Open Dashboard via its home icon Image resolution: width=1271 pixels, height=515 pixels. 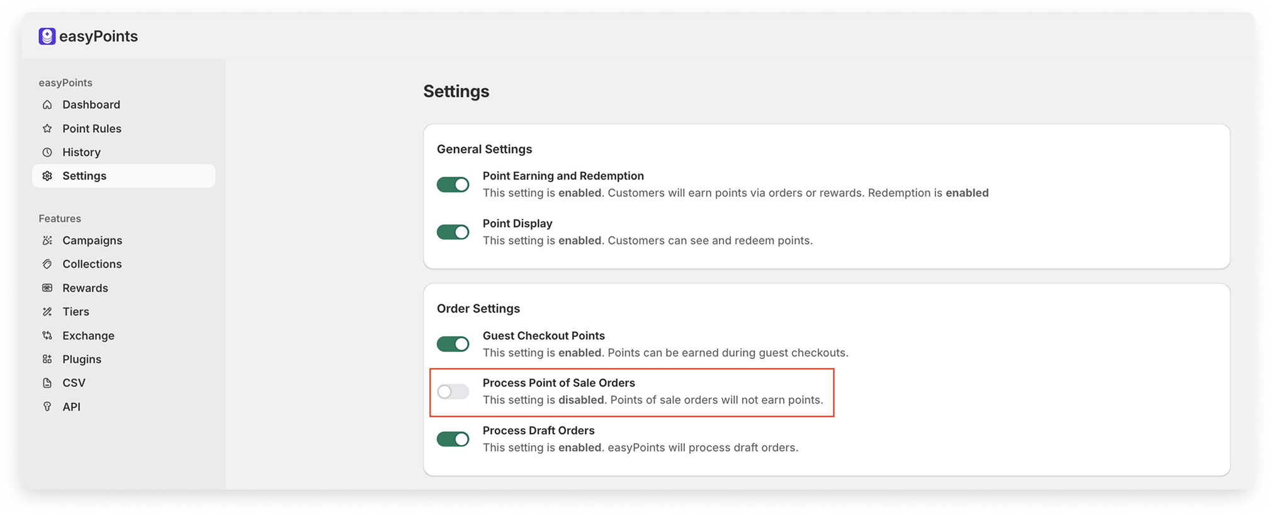(47, 104)
